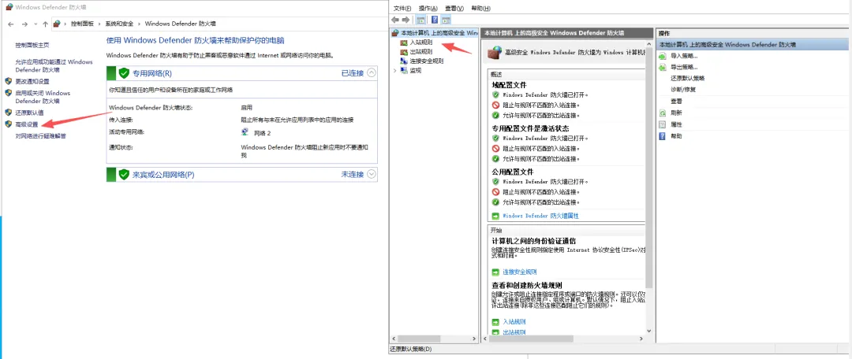Image resolution: width=852 pixels, height=359 pixels.
Task: Click the status bar text 还原默认策略(D)
Action: point(411,350)
